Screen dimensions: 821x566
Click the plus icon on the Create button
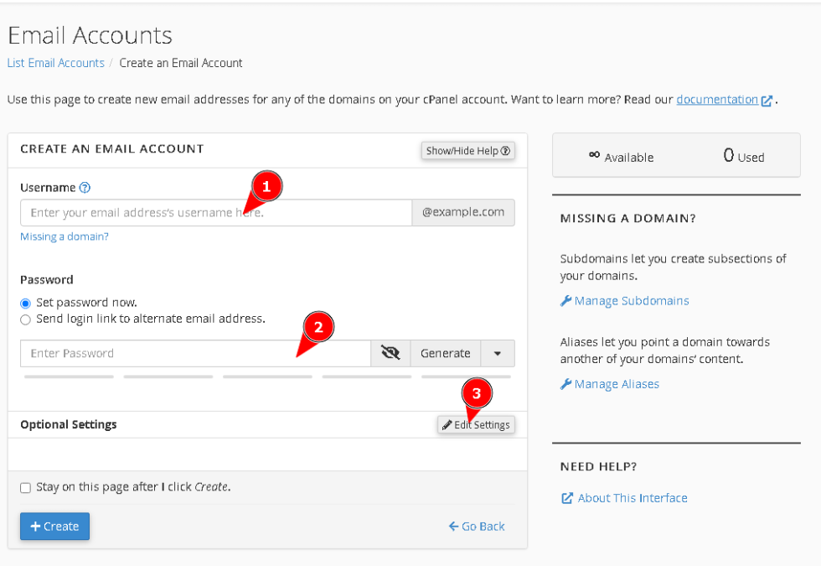37,526
